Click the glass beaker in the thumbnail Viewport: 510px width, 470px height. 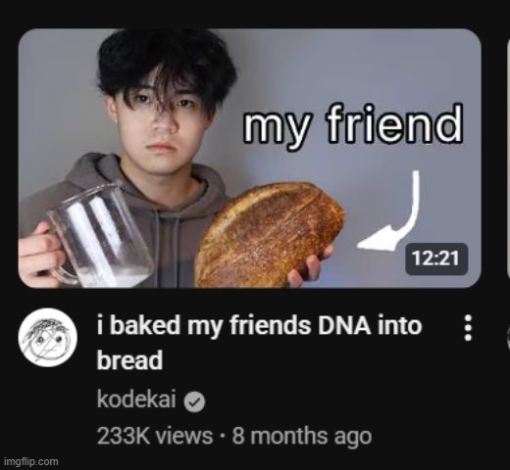(98, 235)
